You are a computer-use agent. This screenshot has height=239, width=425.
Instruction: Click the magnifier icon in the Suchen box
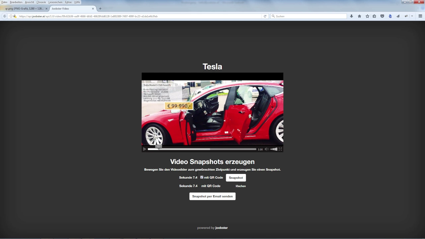pyautogui.click(x=273, y=16)
